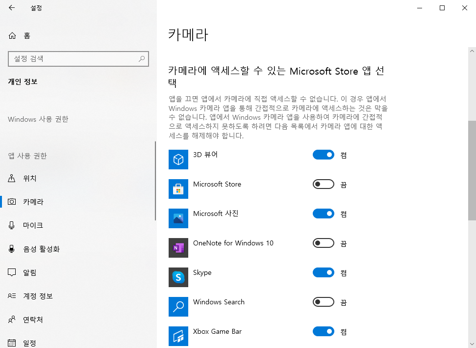Open the 홈 settings home page

click(x=78, y=36)
